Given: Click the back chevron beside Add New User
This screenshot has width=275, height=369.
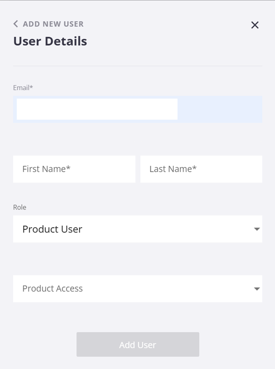Looking at the screenshot, I should (x=16, y=24).
